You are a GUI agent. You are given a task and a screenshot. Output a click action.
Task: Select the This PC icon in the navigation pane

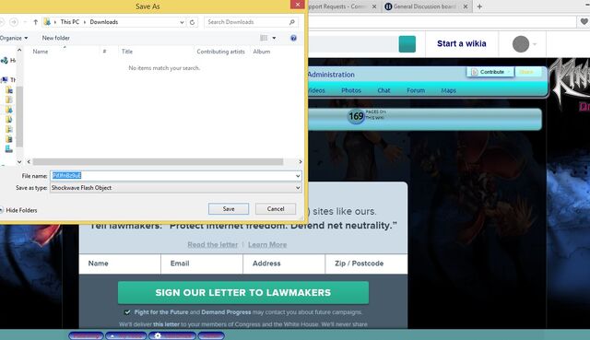pyautogui.click(x=5, y=80)
